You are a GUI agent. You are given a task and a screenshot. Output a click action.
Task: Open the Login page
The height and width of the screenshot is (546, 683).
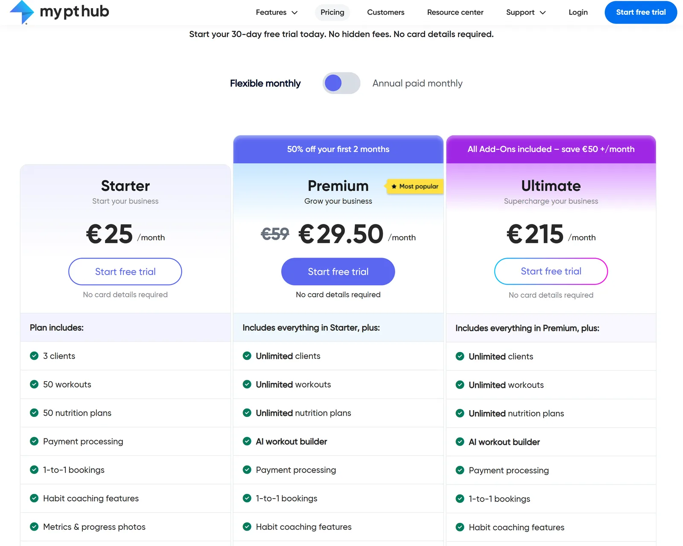[x=578, y=12]
